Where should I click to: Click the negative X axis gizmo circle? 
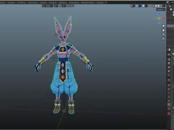[155, 18]
